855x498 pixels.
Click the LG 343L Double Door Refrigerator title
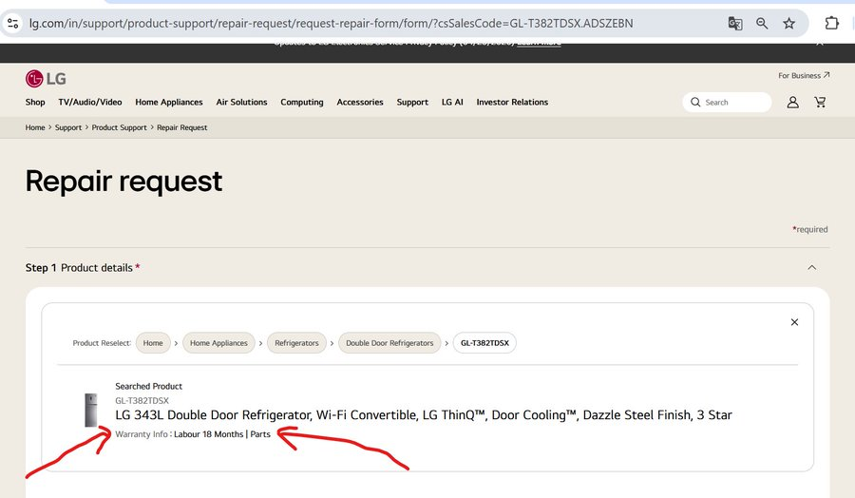pyautogui.click(x=423, y=415)
